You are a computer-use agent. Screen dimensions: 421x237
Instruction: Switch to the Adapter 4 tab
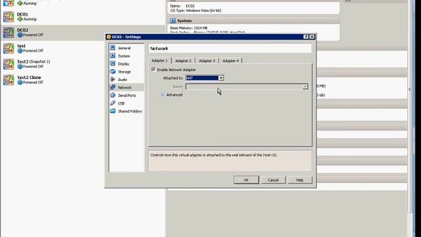(x=230, y=61)
